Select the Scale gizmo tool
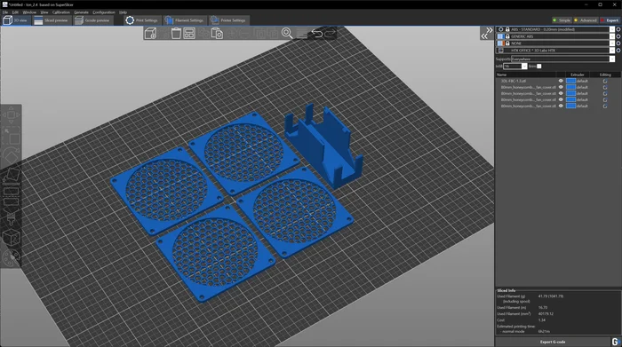This screenshot has width=622, height=347. (11, 136)
